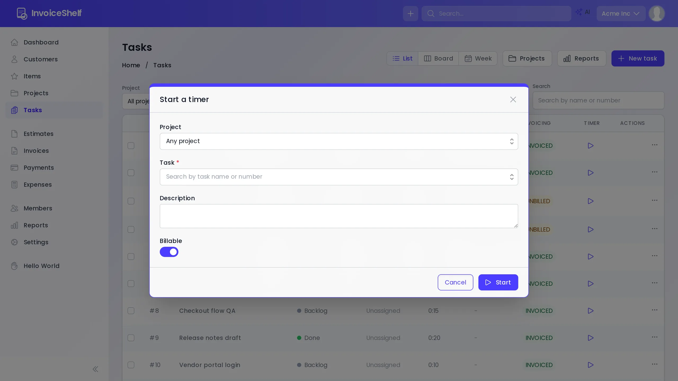Viewport: 678px width, 381px height.
Task: Click the New task button
Action: pyautogui.click(x=638, y=58)
